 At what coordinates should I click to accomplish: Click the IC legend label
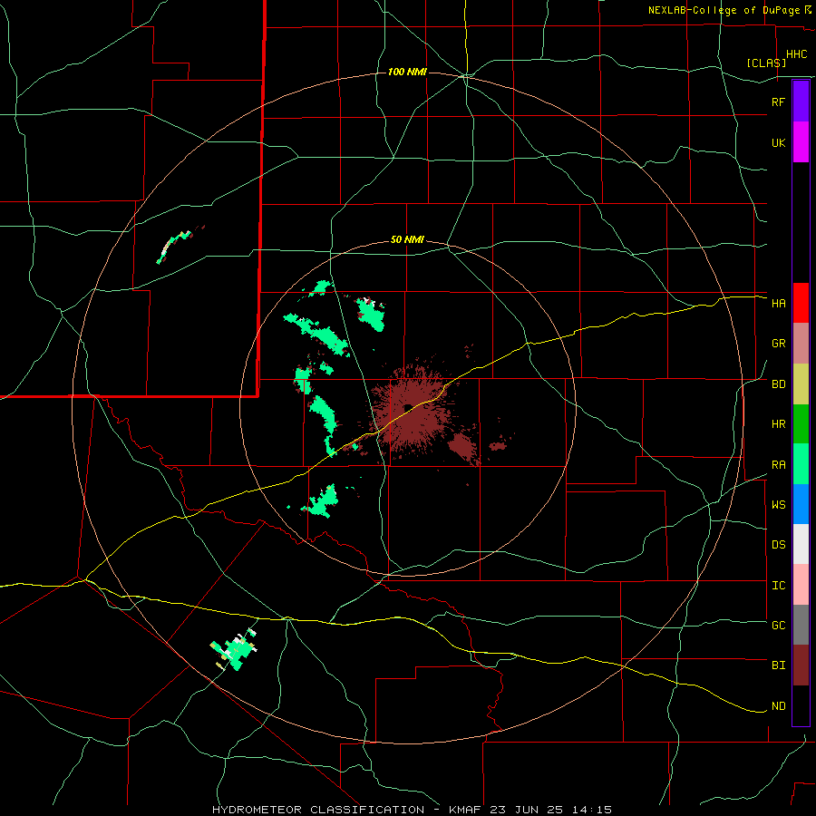tap(778, 586)
